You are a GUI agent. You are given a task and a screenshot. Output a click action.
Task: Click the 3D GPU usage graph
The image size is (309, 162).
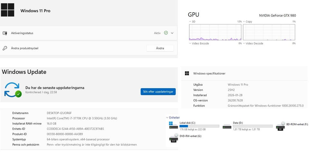pyautogui.click(x=215, y=32)
